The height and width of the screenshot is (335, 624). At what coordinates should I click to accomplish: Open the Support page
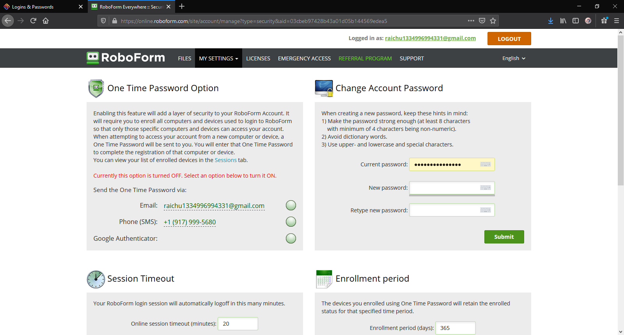(x=412, y=58)
